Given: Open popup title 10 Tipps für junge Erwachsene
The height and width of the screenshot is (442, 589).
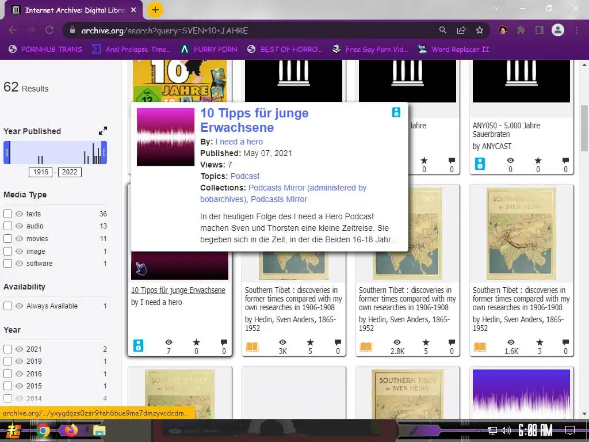Looking at the screenshot, I should pos(254,120).
